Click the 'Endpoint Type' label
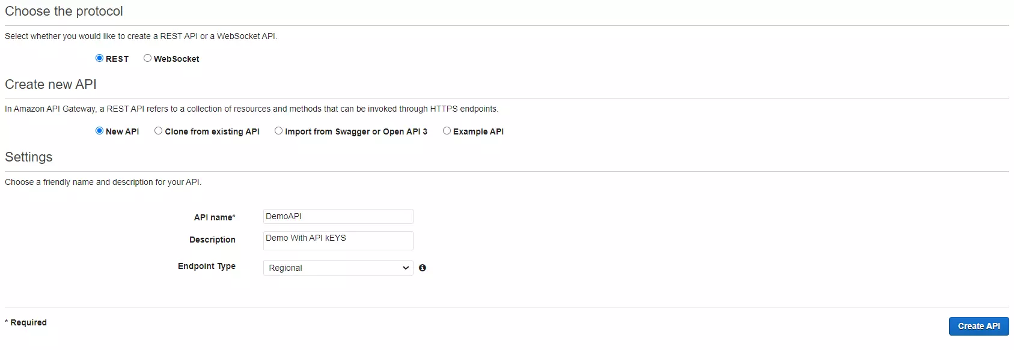Image resolution: width=1014 pixels, height=350 pixels. pos(207,267)
